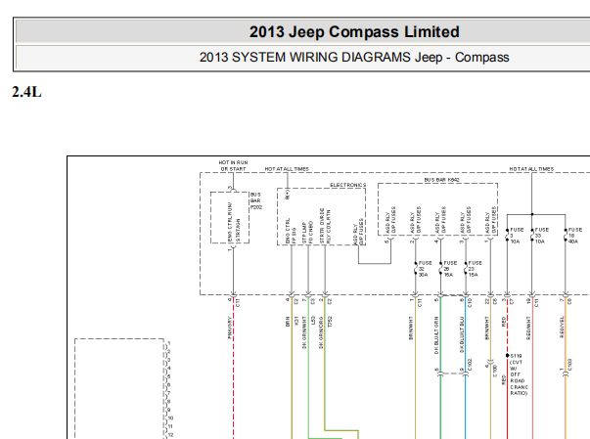Image resolution: width=590 pixels, height=439 pixels.
Task: Click the "DK BLU/LT GRN" wire label
Action: pos(436,335)
